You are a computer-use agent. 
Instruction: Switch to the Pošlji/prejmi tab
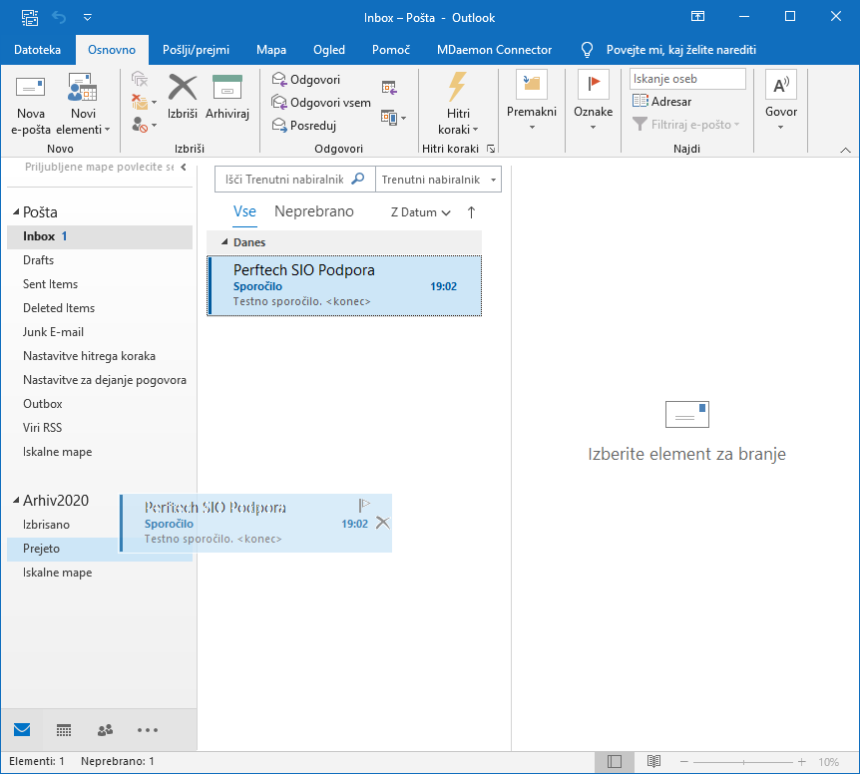click(196, 50)
